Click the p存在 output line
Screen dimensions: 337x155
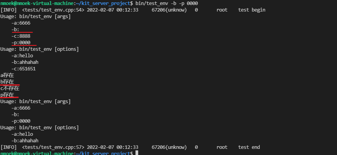pyautogui.click(x=7, y=95)
